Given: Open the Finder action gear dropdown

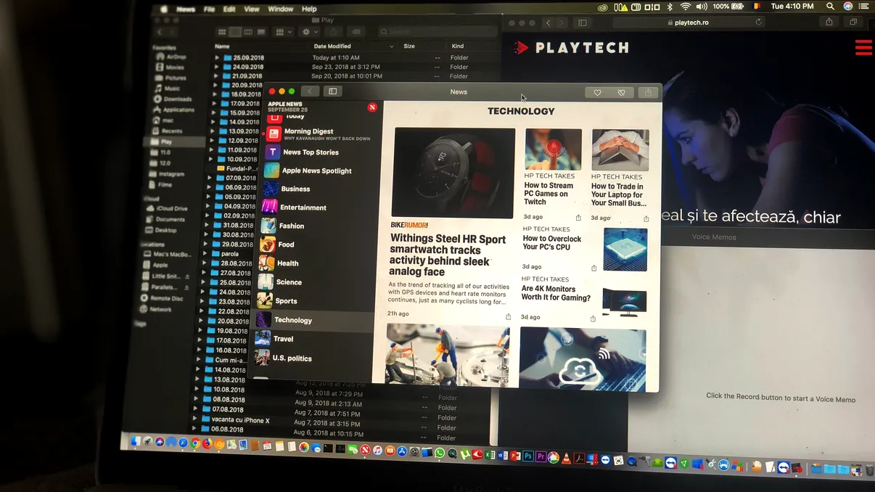Looking at the screenshot, I should 310,32.
